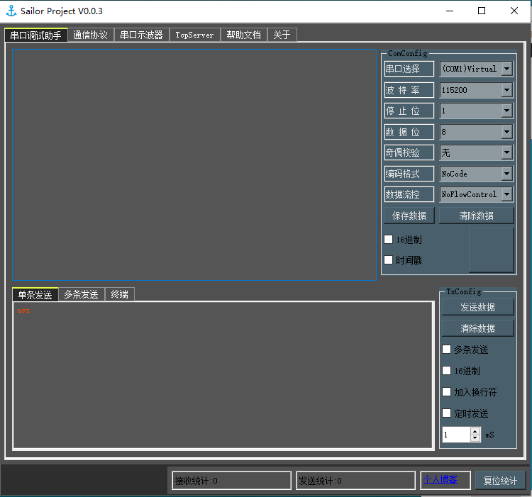Screen dimensions: 532x497
Task: Click the large receive data display area
Action: [x=194, y=164]
